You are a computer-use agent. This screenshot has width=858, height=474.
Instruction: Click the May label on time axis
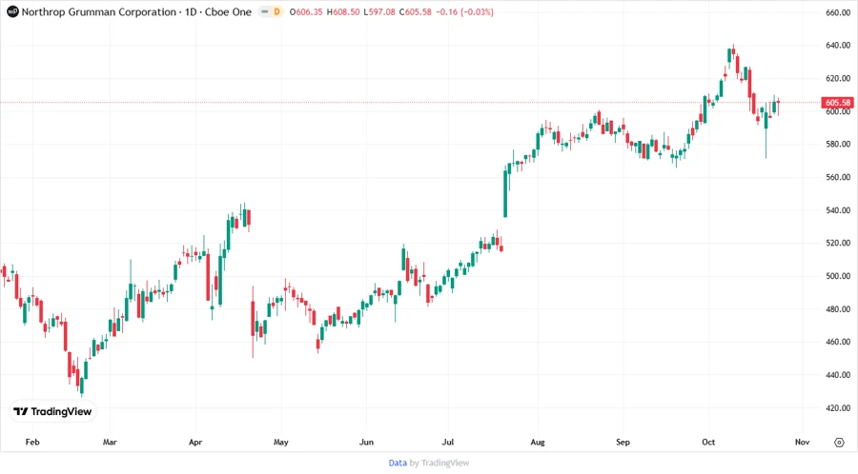point(281,443)
